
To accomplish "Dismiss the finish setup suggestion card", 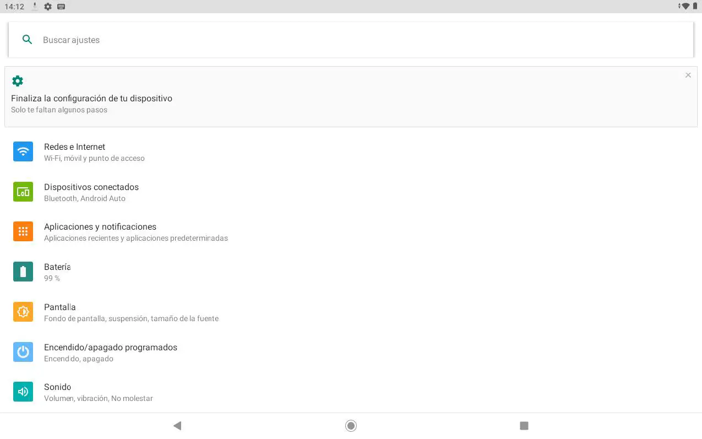I will pyautogui.click(x=688, y=75).
